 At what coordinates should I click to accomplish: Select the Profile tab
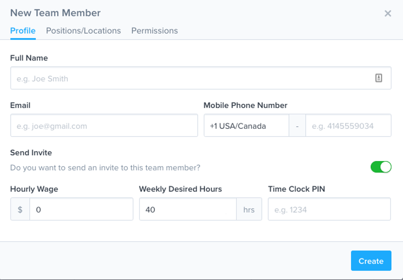click(x=23, y=31)
